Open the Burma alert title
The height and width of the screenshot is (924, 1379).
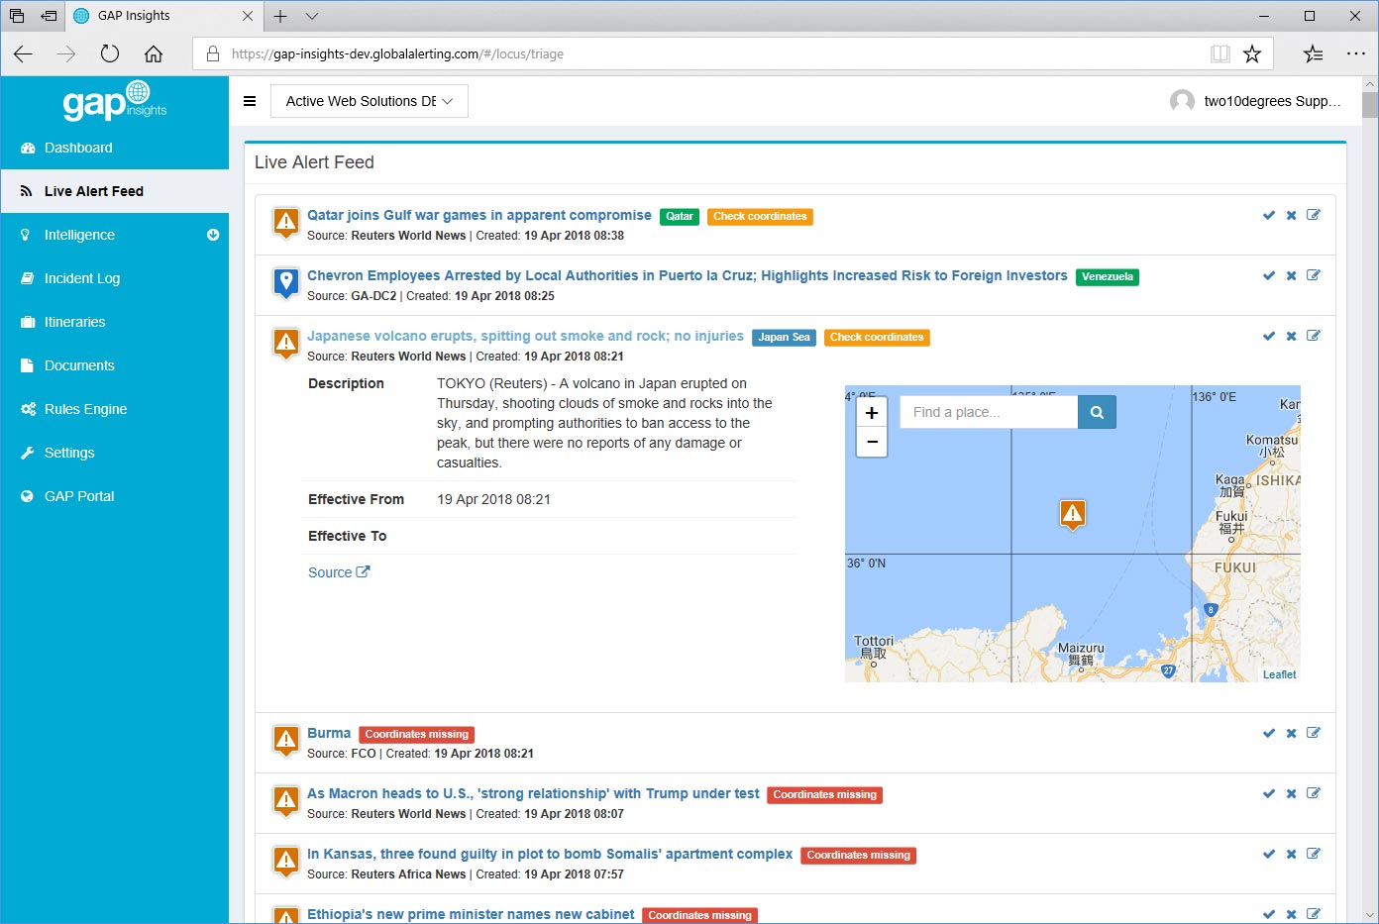(329, 733)
